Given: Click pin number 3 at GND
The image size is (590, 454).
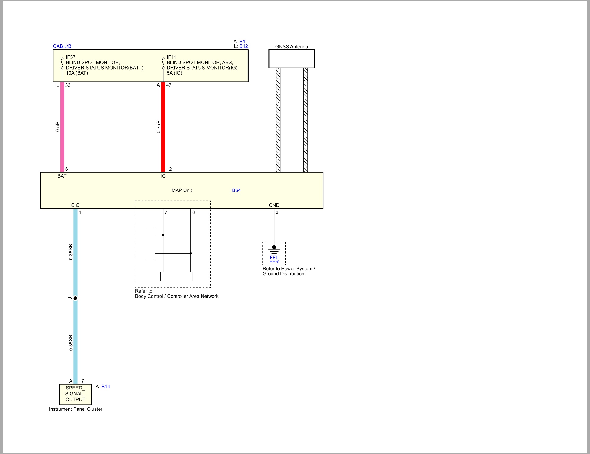Looking at the screenshot, I should [277, 212].
